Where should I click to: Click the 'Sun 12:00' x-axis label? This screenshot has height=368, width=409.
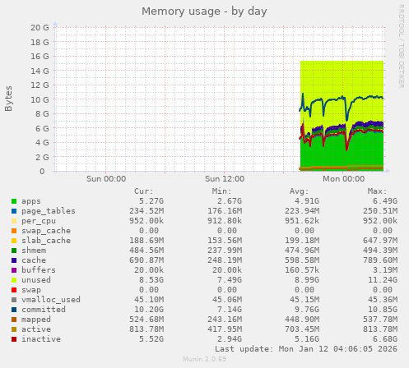coord(225,179)
